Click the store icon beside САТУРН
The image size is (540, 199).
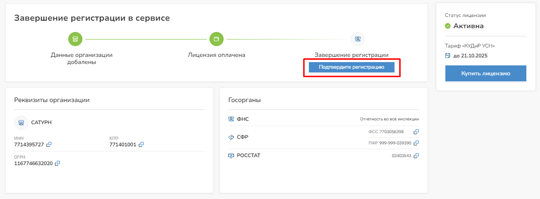click(x=21, y=122)
